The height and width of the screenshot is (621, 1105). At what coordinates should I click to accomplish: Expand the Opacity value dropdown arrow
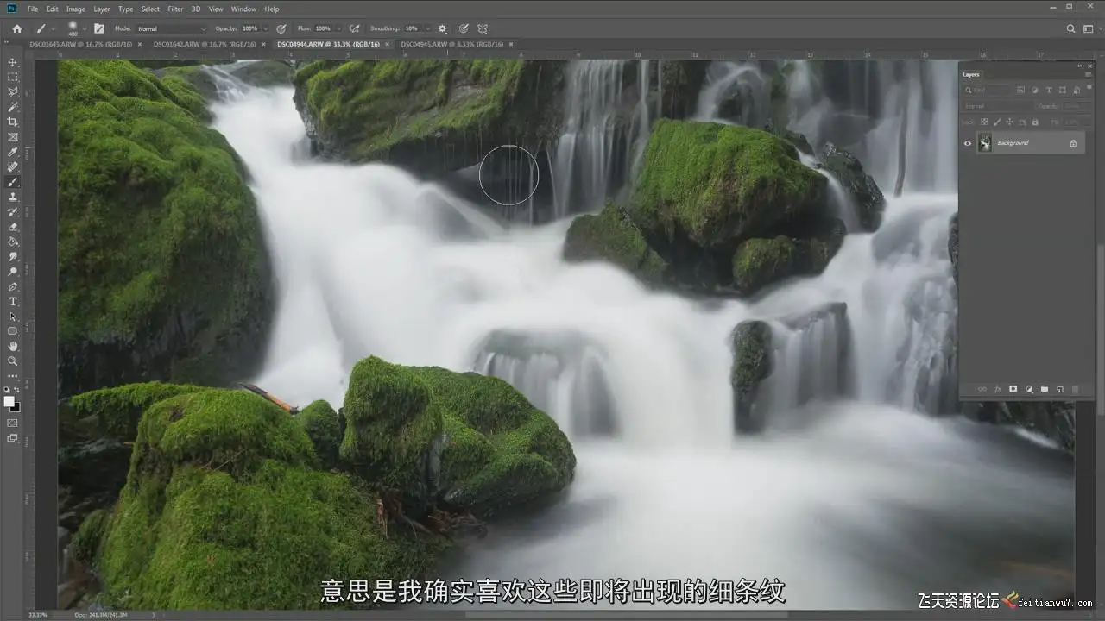pos(266,28)
